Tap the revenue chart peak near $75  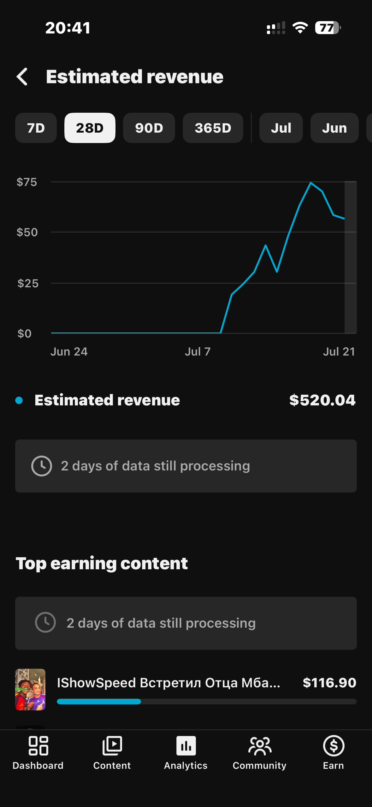pyautogui.click(x=311, y=182)
